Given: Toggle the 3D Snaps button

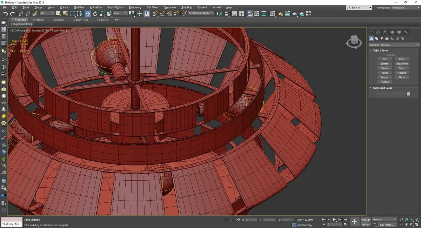Looking at the screenshot, I should (155, 14).
